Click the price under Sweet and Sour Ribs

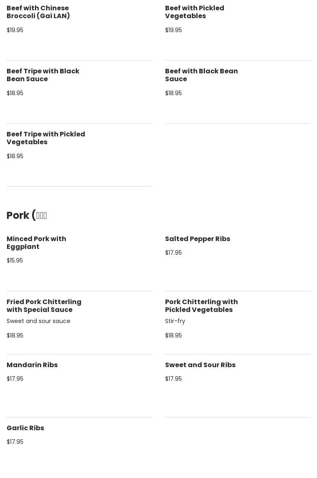tap(173, 379)
